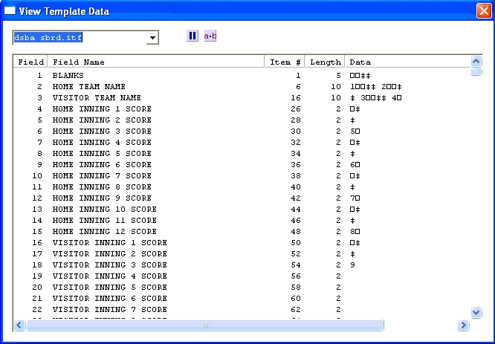
Task: Click the a·b text icon button
Action: 210,36
